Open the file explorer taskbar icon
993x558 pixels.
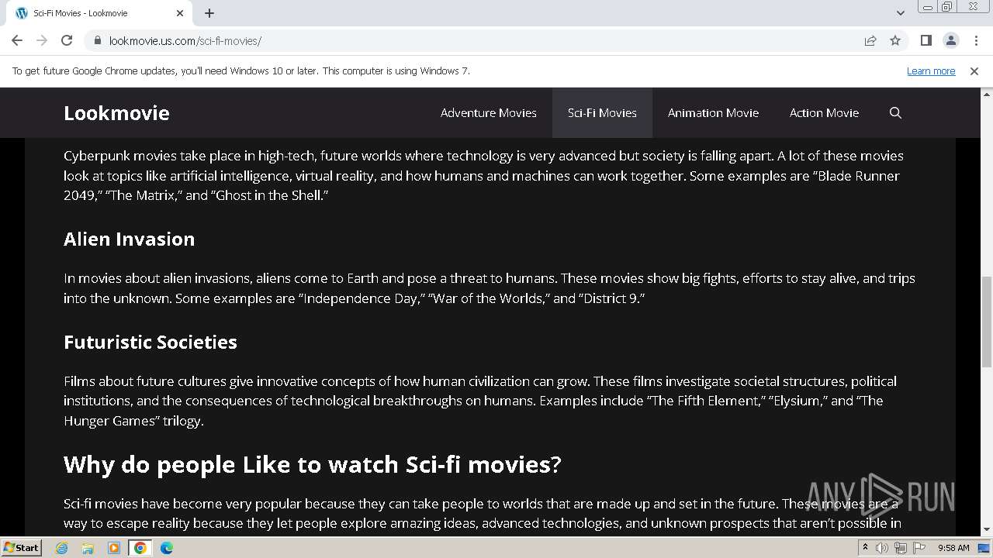[88, 548]
